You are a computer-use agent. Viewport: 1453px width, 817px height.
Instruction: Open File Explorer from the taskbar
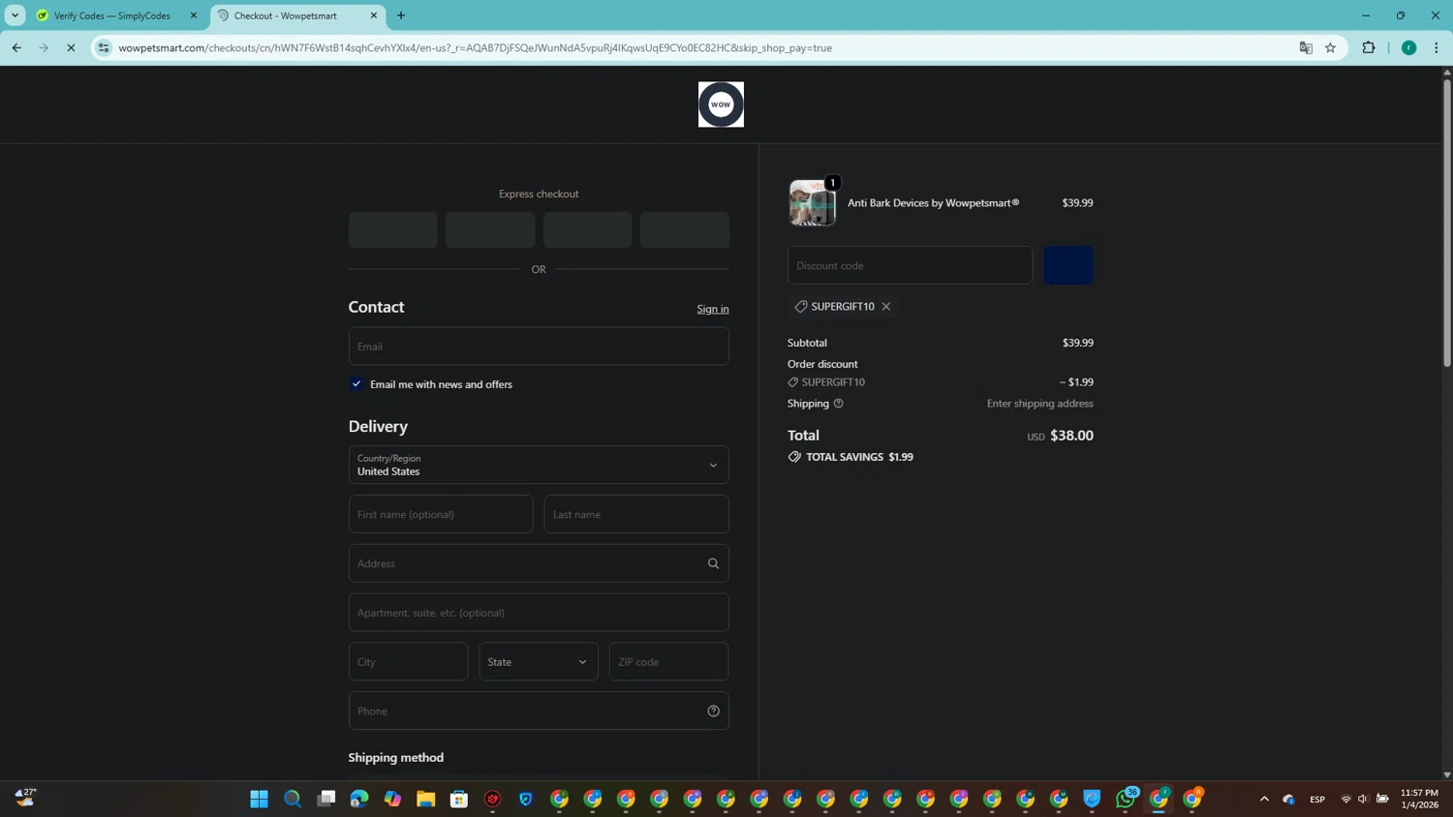click(x=426, y=800)
